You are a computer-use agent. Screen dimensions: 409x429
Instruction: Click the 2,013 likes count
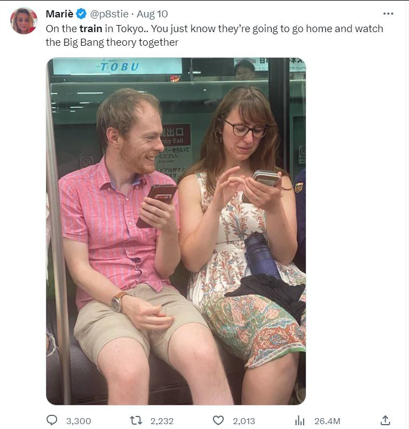[x=244, y=421]
